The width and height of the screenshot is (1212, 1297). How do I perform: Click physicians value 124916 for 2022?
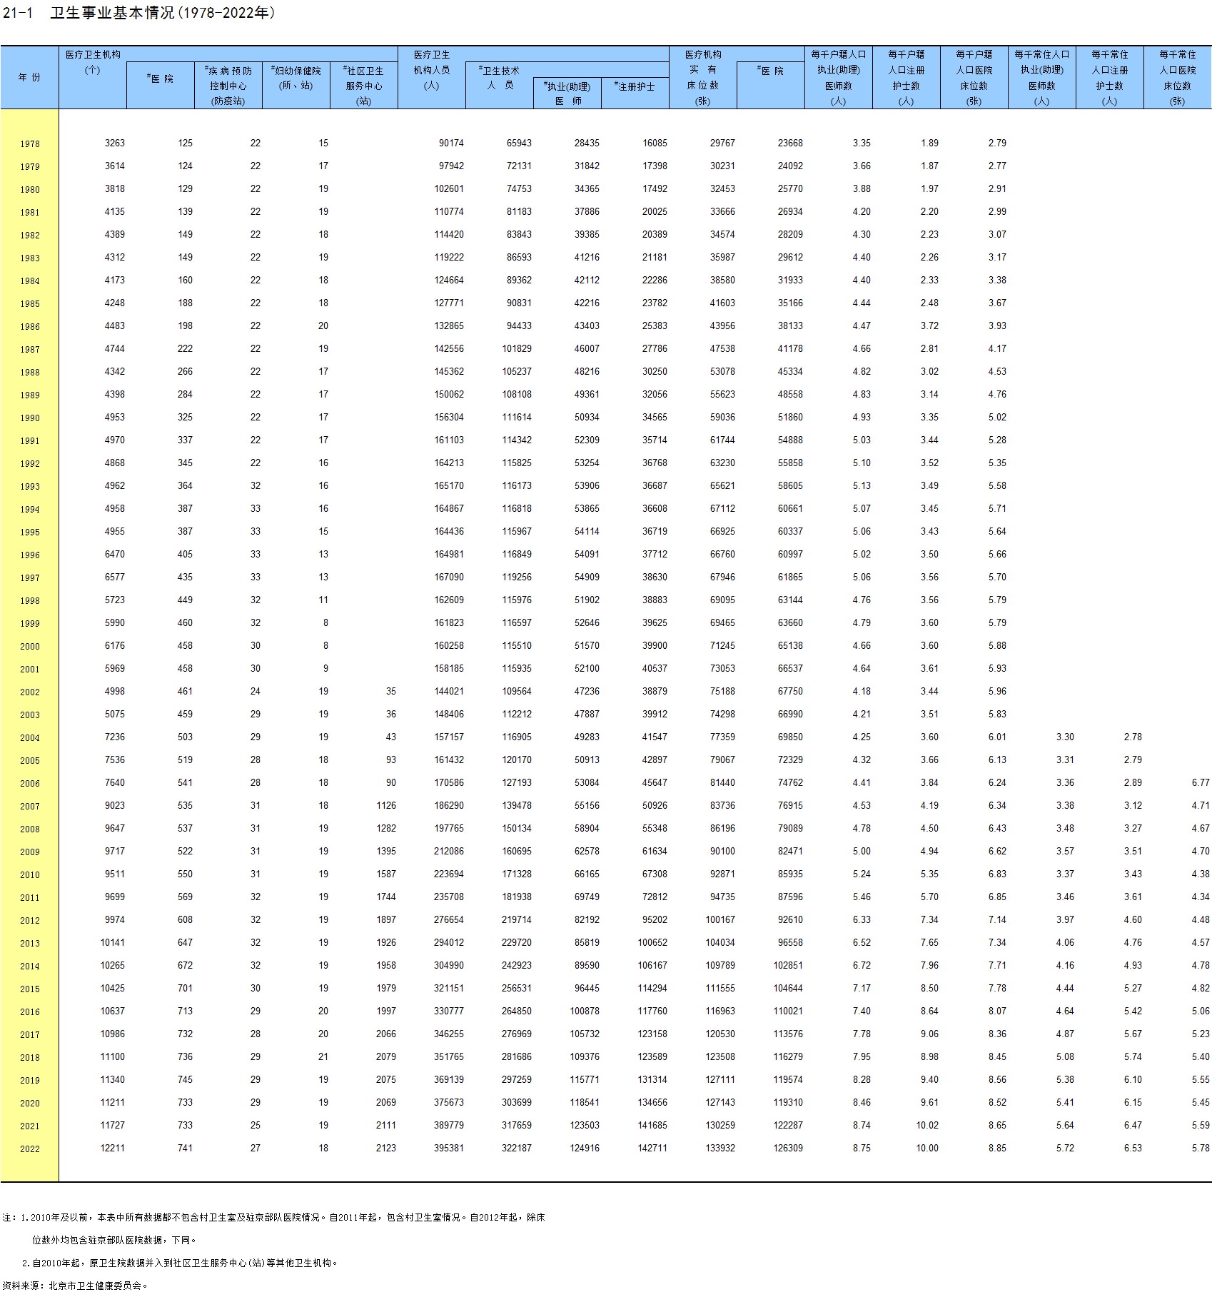click(585, 1149)
